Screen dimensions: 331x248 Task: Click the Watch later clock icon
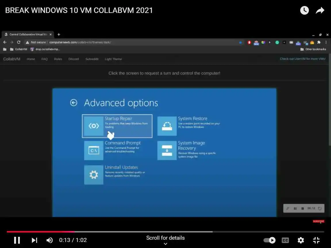click(304, 10)
